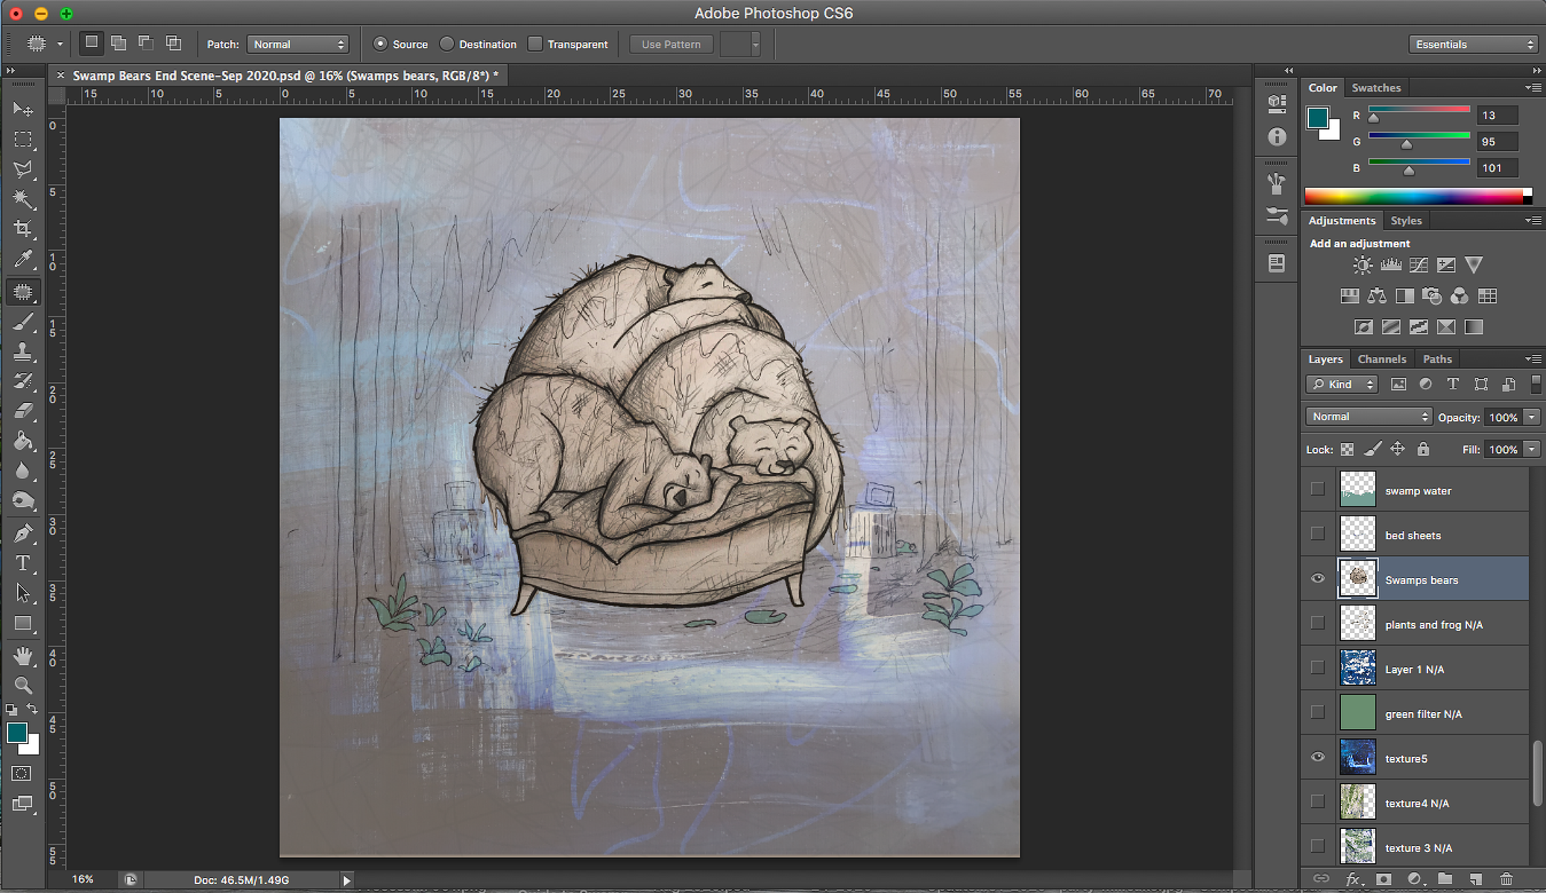The width and height of the screenshot is (1546, 893).
Task: Select the Swamp Bears End Scene document tab
Action: tap(285, 75)
